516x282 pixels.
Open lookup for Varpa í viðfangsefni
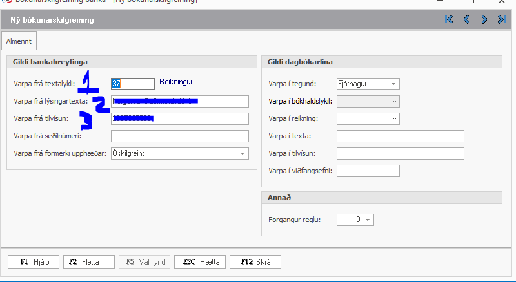point(393,171)
